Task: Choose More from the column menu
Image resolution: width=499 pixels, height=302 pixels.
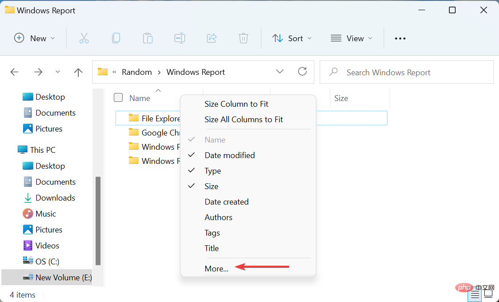Action: coord(216,268)
